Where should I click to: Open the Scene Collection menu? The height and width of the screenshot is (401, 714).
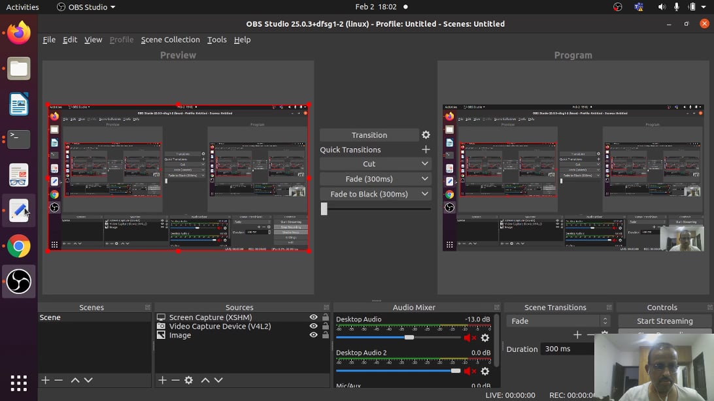click(x=170, y=40)
